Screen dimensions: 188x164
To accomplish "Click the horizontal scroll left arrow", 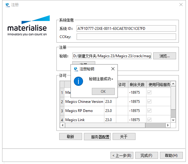I will pyautogui.click(x=62, y=125).
